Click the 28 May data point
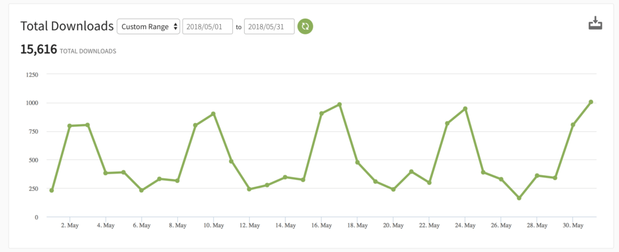The image size is (619, 252). click(537, 175)
